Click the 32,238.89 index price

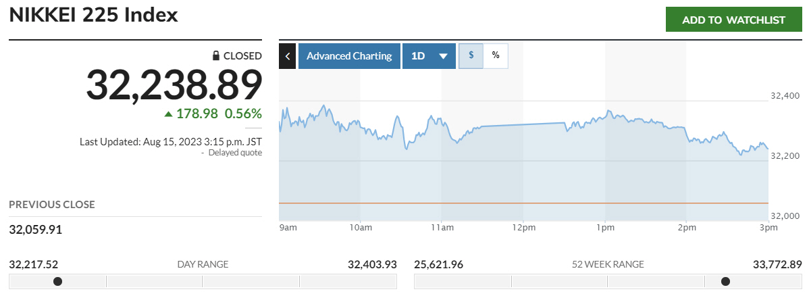[x=174, y=86]
